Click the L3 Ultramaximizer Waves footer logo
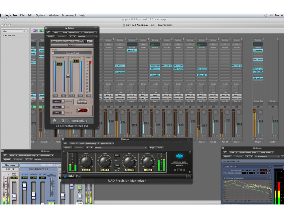284x213 pixels. point(54,121)
